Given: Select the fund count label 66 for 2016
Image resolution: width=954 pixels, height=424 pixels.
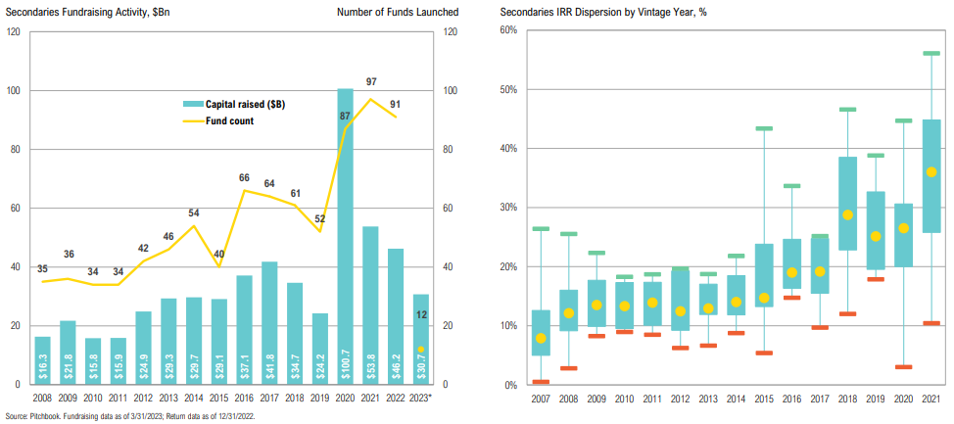Looking at the screenshot, I should (x=244, y=177).
